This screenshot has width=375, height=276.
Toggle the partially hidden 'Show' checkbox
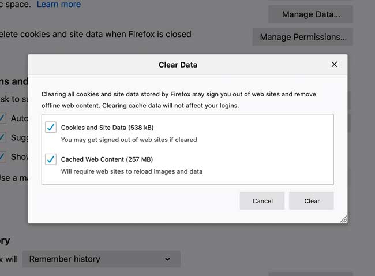click(x=2, y=156)
